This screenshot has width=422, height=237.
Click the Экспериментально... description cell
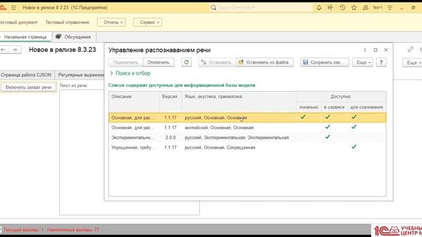click(134, 138)
